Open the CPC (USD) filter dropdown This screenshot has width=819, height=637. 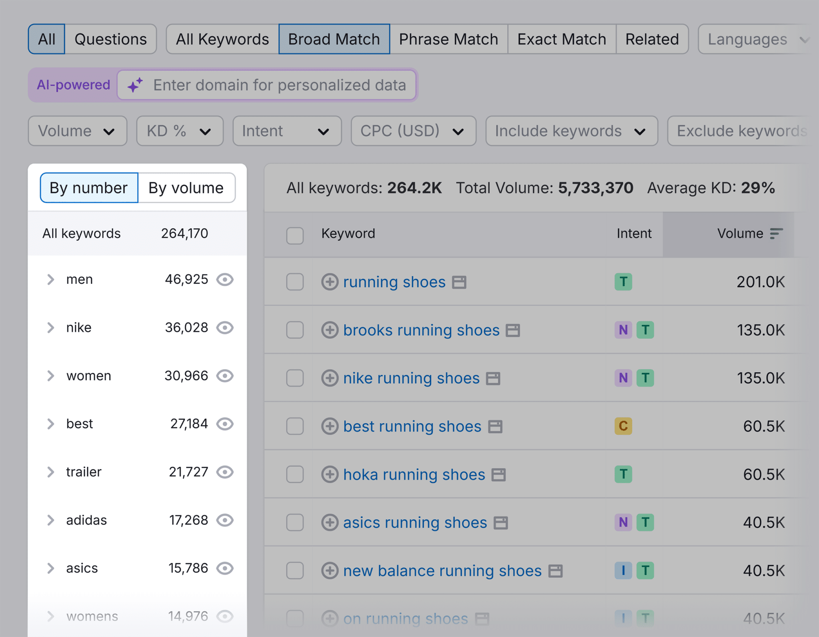click(x=413, y=131)
